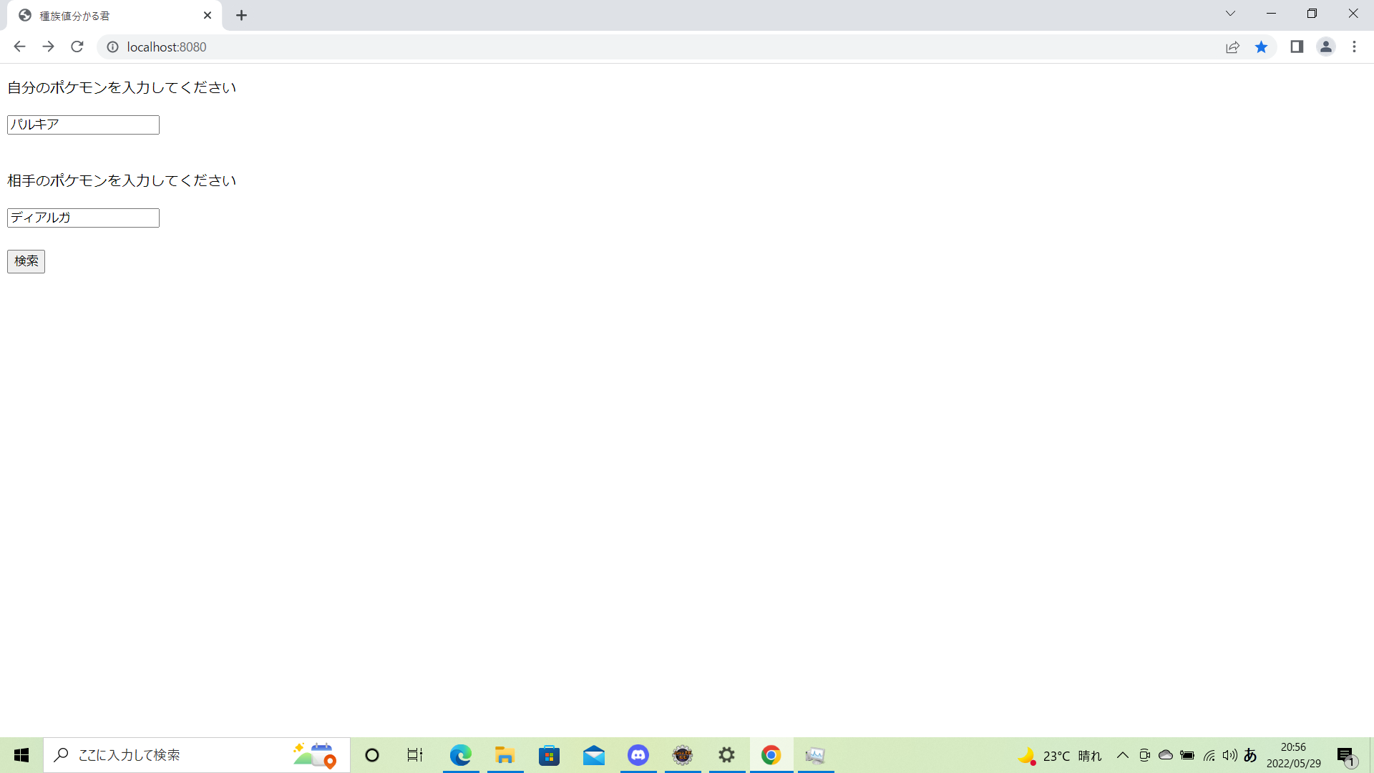Restore down the Chrome window

(x=1312, y=14)
